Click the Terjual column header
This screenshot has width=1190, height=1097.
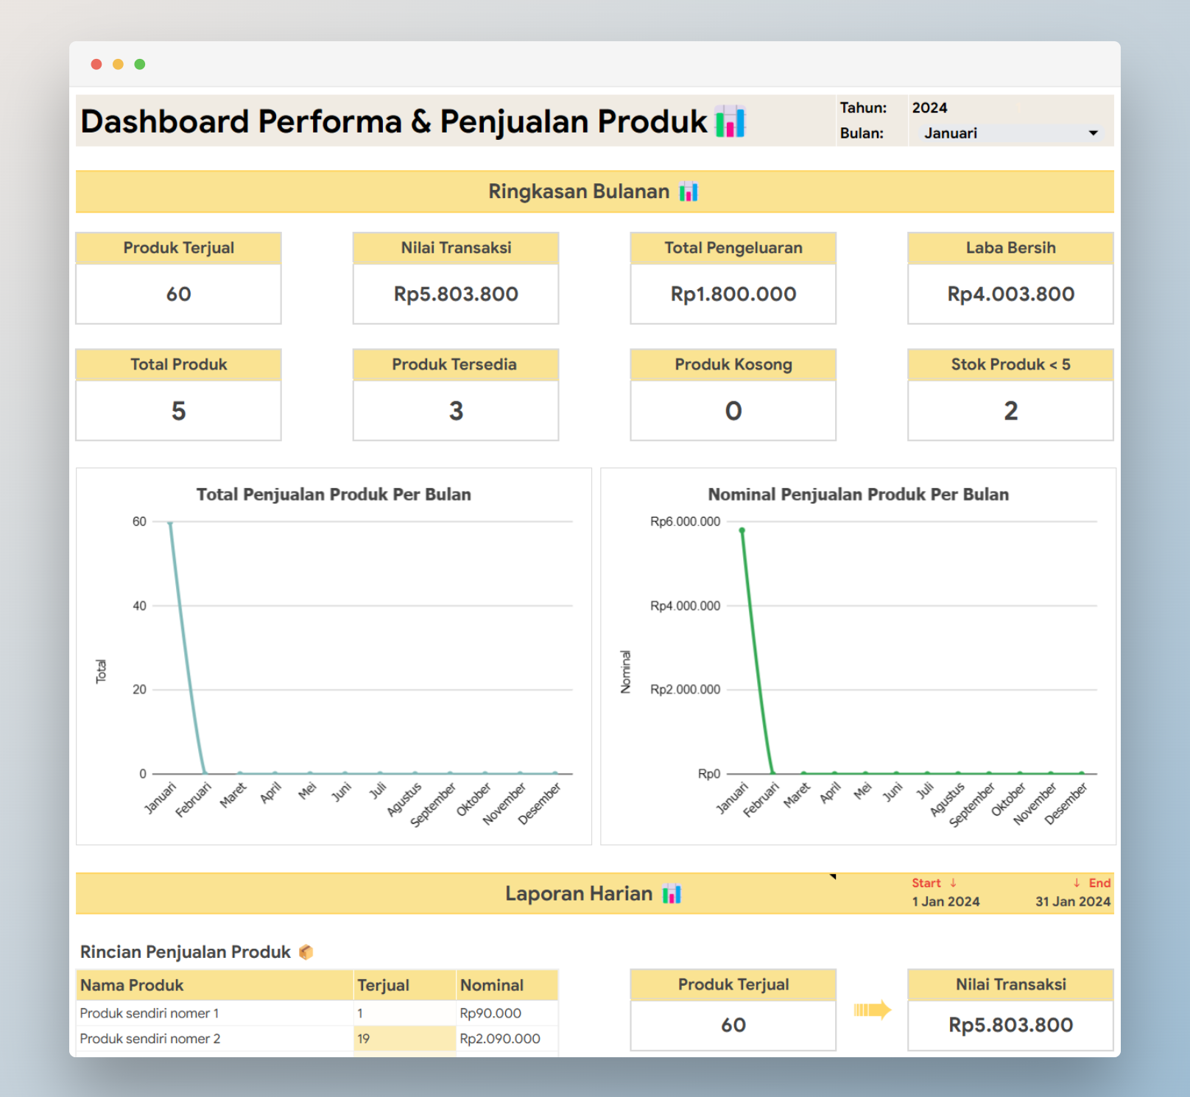[x=405, y=985]
